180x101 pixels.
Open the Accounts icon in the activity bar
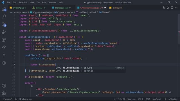(4, 86)
